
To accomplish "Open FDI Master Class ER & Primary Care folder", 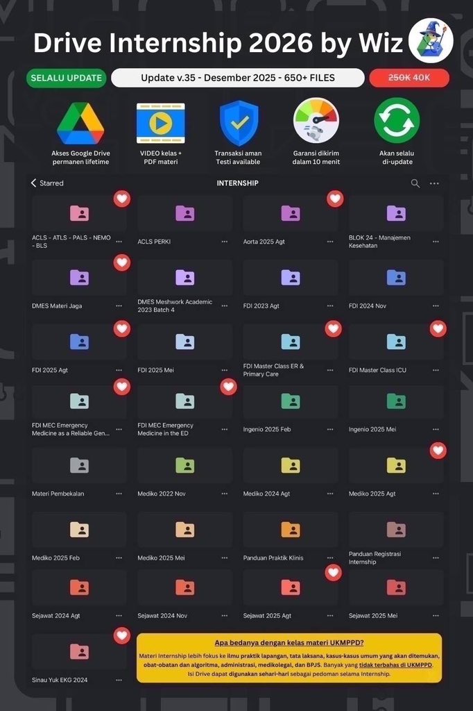I will (x=291, y=351).
